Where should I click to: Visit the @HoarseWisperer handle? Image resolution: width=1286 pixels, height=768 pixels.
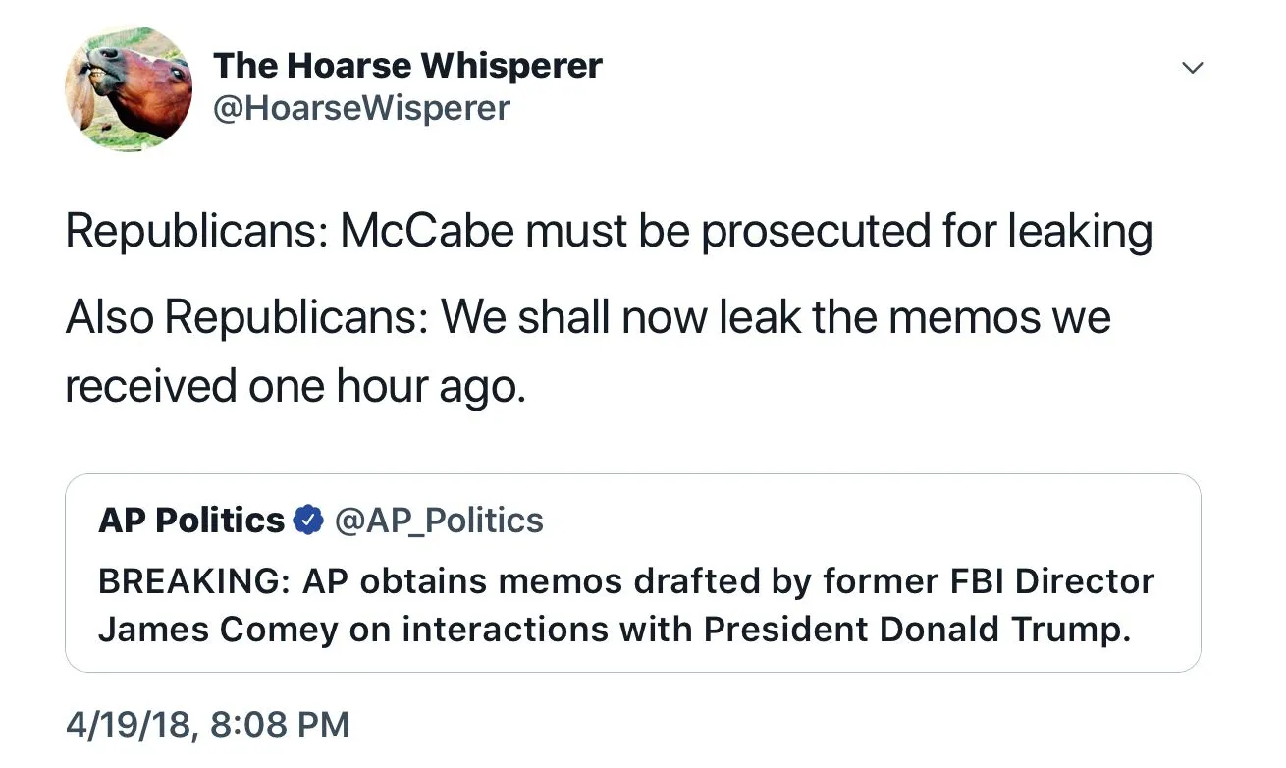(x=361, y=107)
